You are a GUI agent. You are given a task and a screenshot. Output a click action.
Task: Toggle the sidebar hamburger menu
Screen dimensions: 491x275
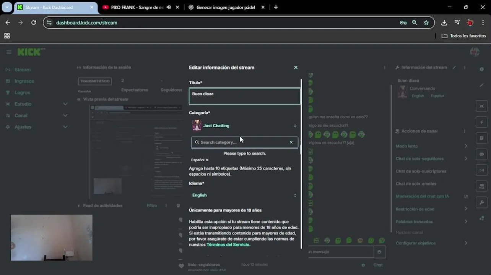point(9,52)
